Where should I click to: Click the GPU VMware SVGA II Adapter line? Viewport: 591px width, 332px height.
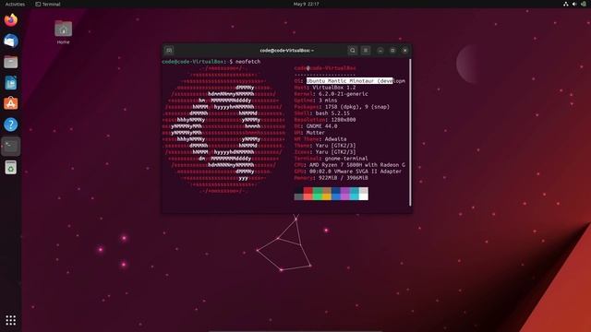coord(348,172)
